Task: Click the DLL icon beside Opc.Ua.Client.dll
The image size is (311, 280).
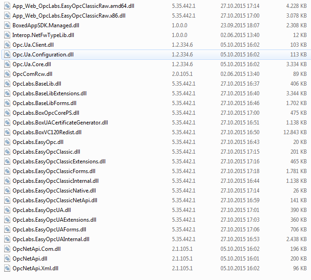Action: tap(6, 44)
